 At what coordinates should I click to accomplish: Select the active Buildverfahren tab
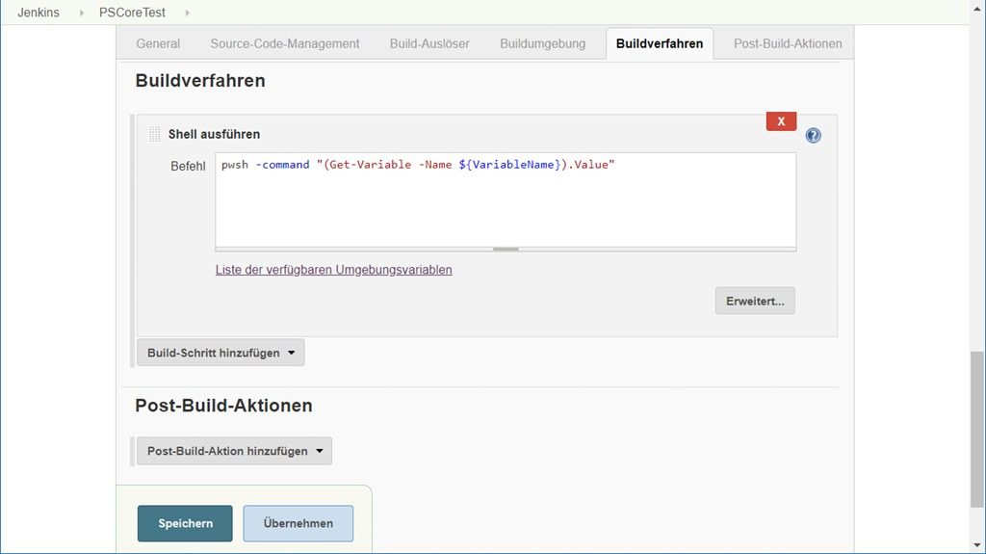[660, 43]
